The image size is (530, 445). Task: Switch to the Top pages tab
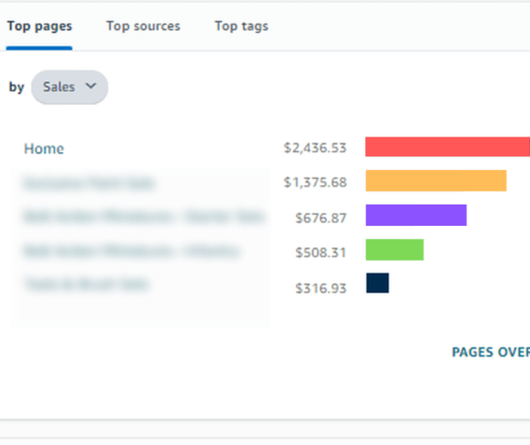point(39,27)
